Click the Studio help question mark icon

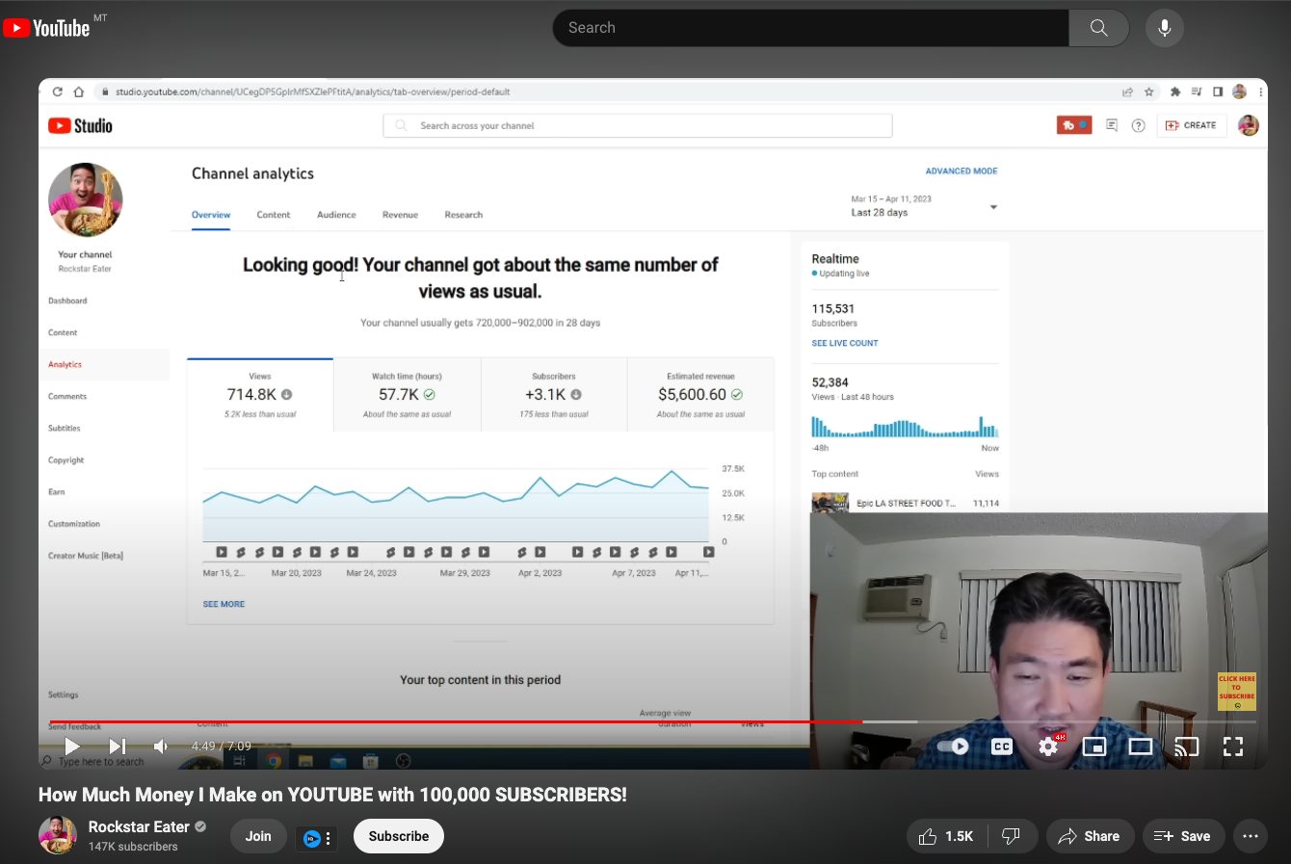1138,125
